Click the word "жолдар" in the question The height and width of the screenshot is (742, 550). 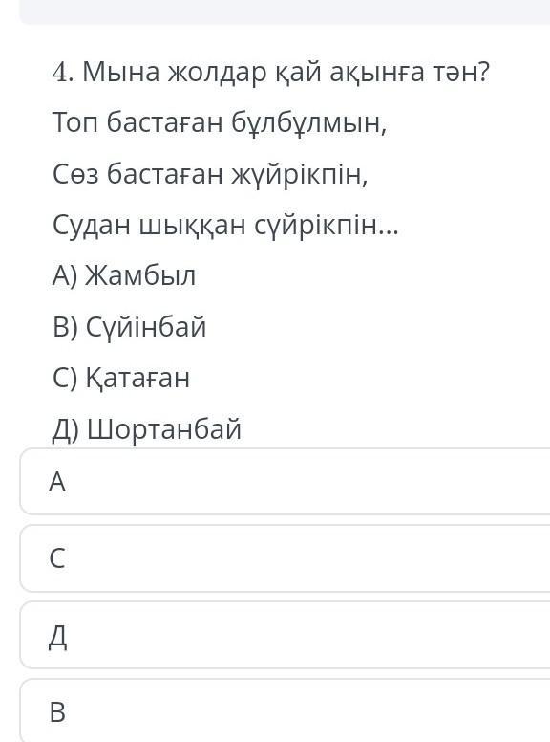[218, 74]
